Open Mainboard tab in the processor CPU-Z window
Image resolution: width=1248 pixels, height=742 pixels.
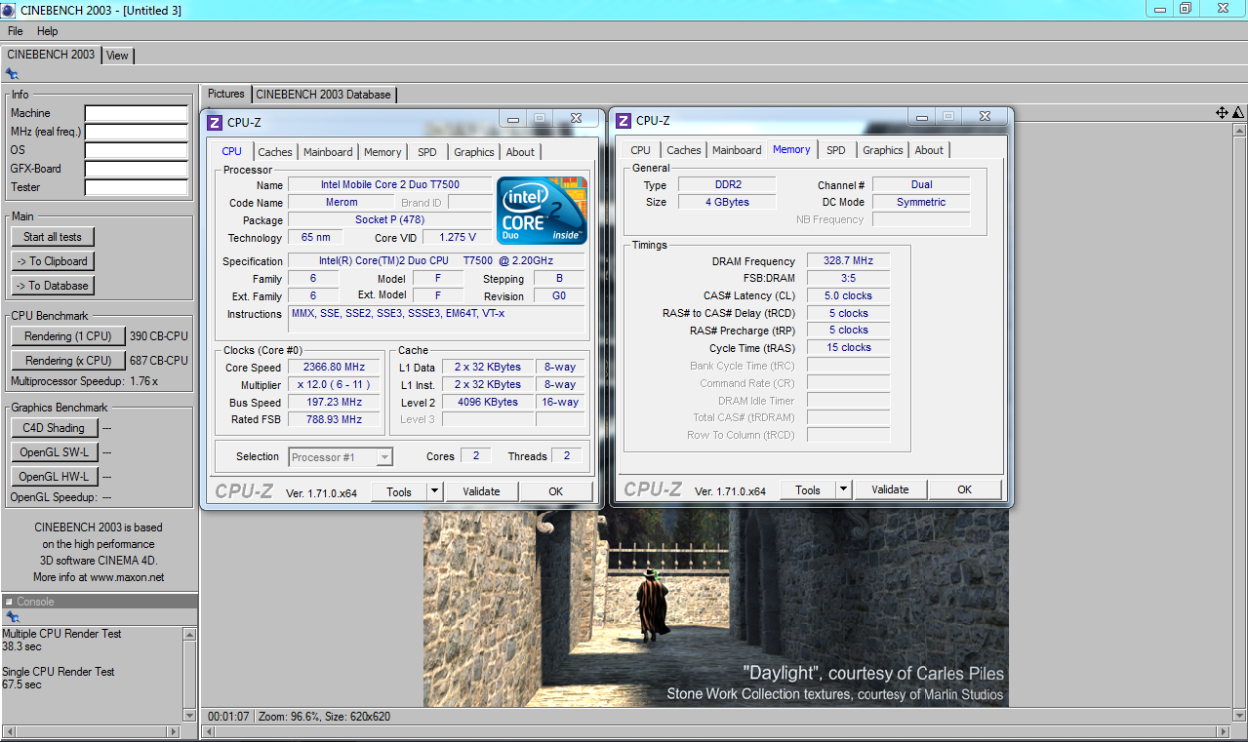328,152
